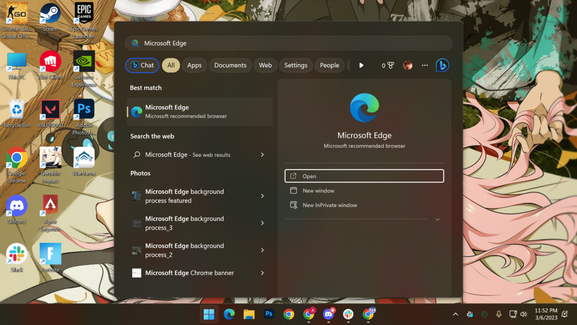Viewport: 577px width, 325px height.
Task: Launch Photoshop from the taskbar
Action: point(269,314)
